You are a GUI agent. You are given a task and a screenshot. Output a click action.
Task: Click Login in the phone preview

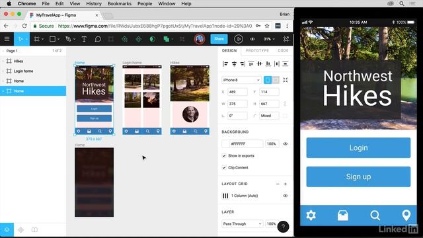(x=358, y=147)
